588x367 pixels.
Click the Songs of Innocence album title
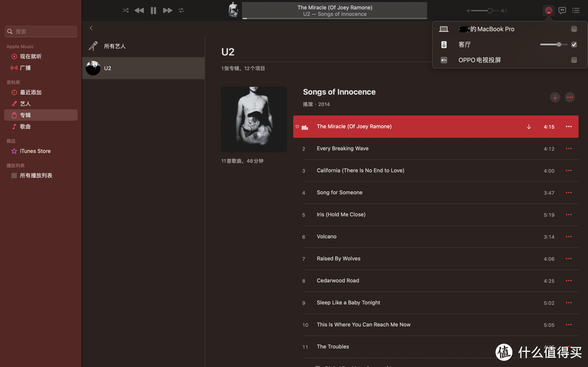[339, 92]
